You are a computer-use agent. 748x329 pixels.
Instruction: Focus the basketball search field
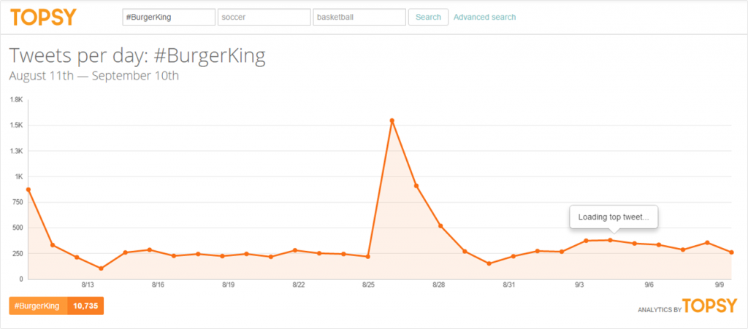point(359,17)
